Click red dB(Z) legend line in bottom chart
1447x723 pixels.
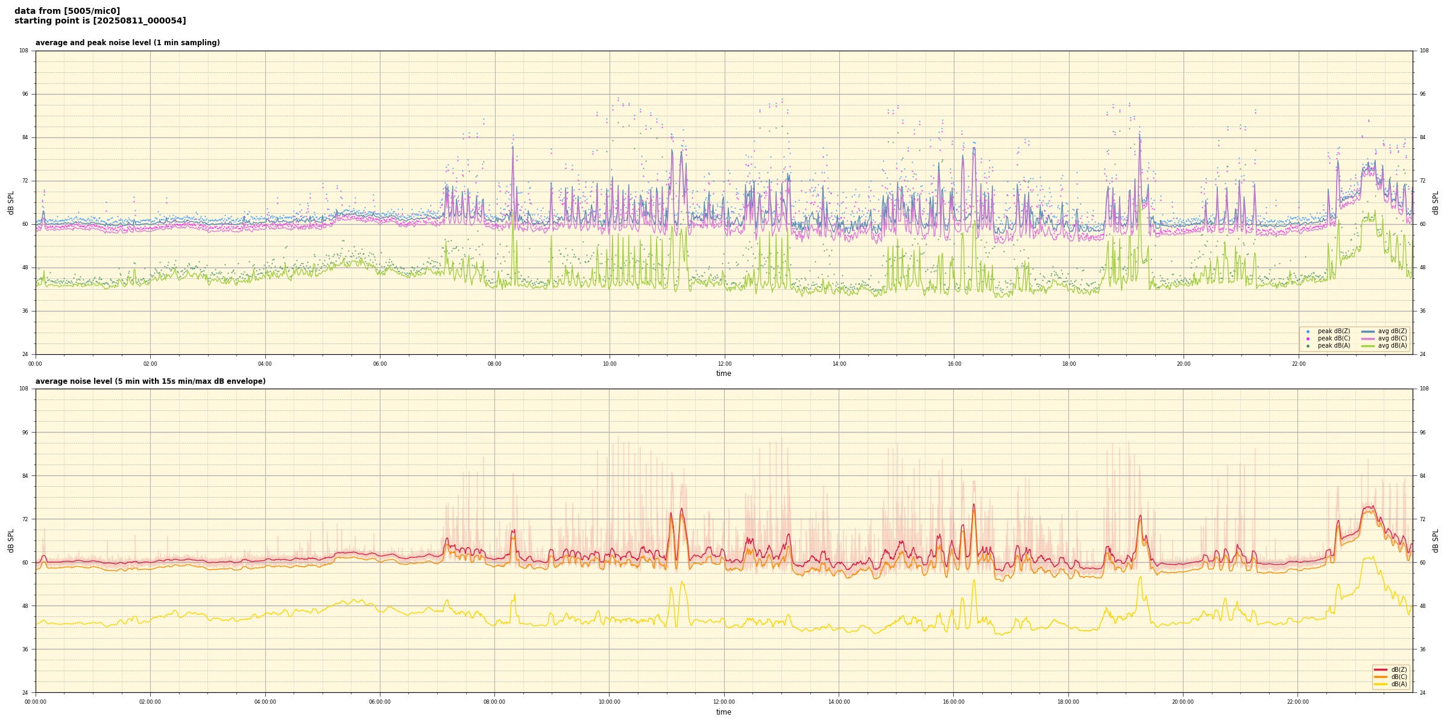[1381, 669]
